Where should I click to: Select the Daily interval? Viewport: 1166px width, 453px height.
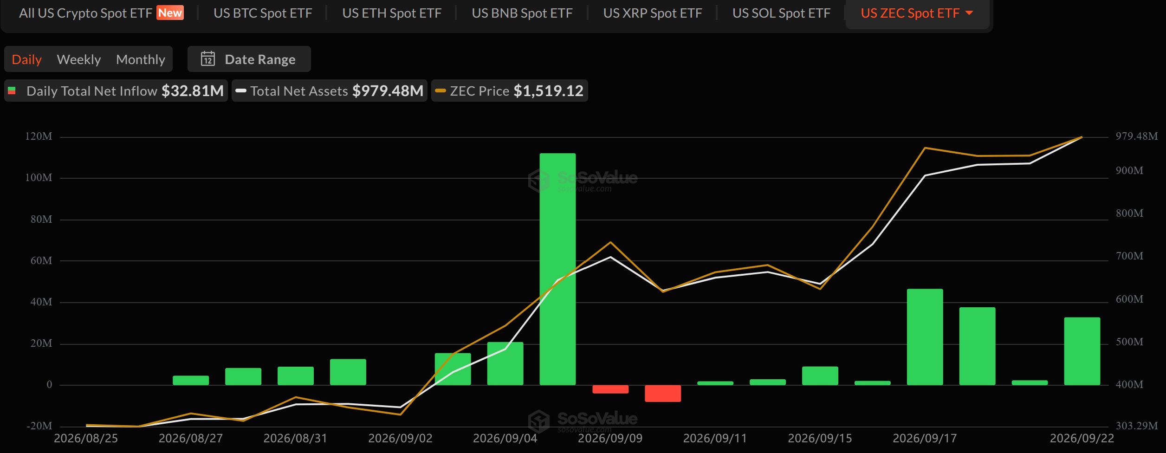pyautogui.click(x=26, y=59)
